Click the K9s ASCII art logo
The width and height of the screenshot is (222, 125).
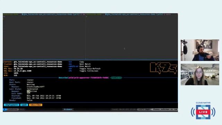pos(163,68)
